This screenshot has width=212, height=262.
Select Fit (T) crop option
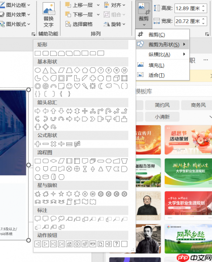pyautogui.click(x=163, y=75)
